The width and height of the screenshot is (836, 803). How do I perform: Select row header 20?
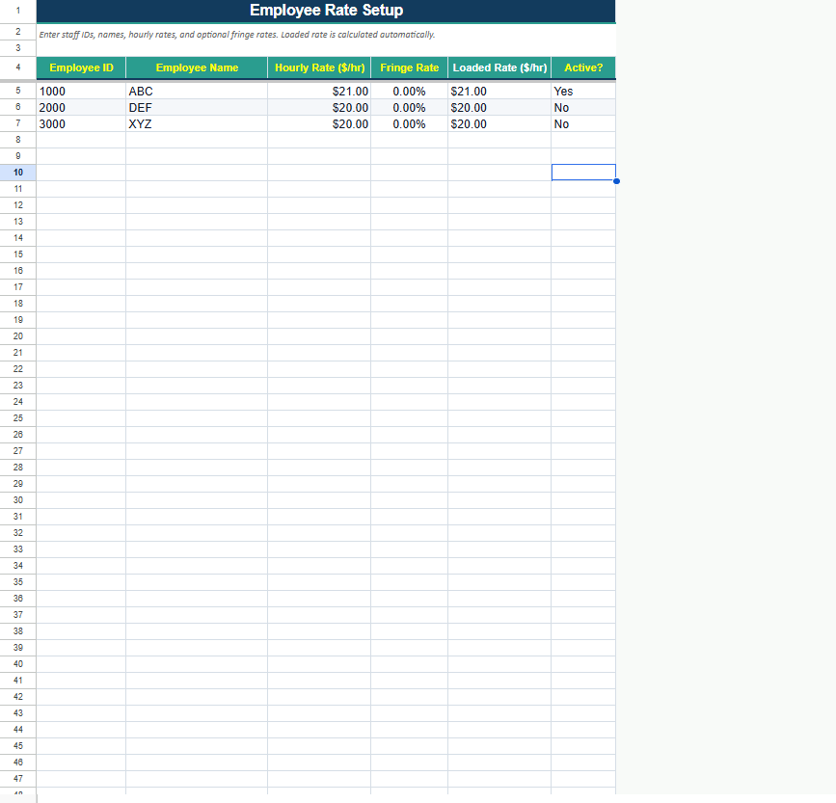tap(18, 336)
